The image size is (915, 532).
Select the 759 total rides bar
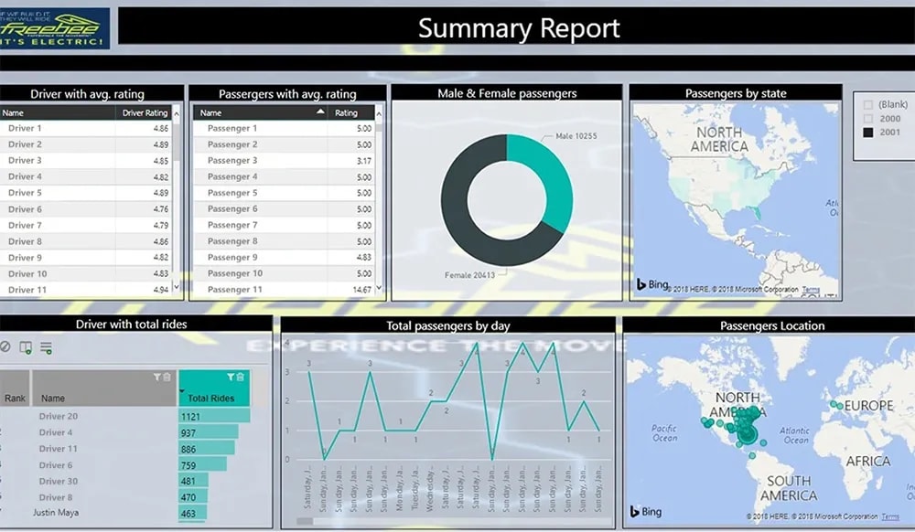pos(202,465)
